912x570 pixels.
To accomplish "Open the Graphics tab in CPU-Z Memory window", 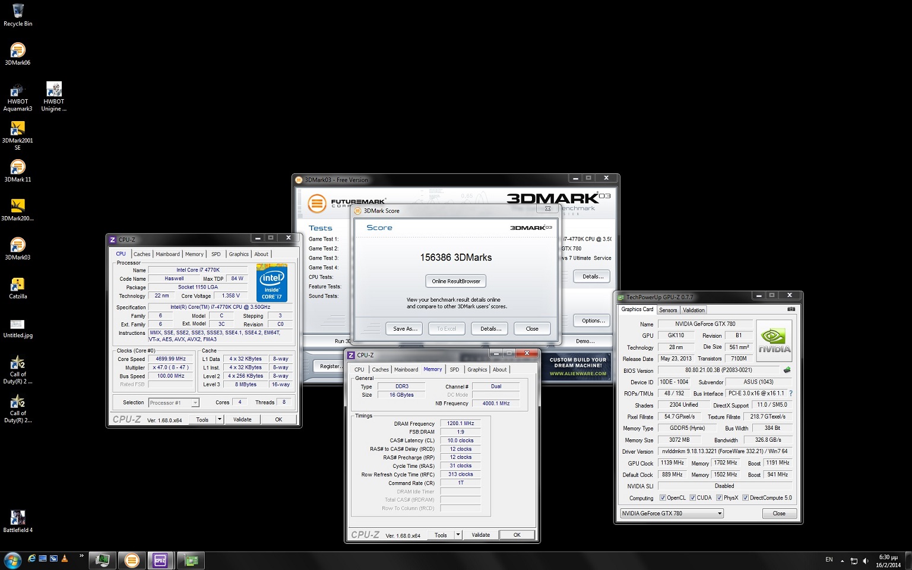I will click(477, 369).
